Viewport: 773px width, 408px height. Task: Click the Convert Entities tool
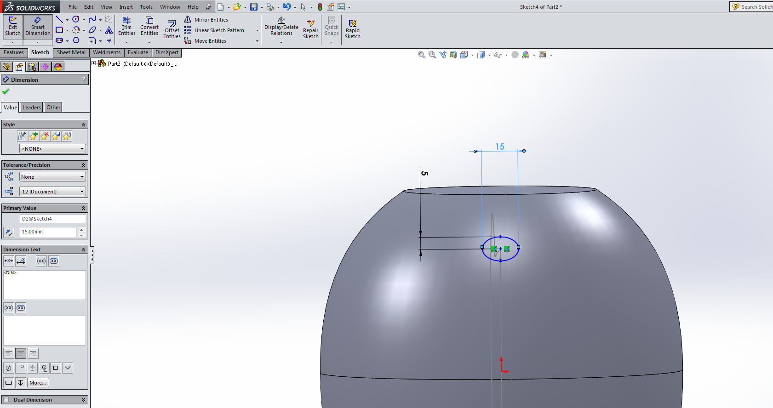click(x=149, y=27)
